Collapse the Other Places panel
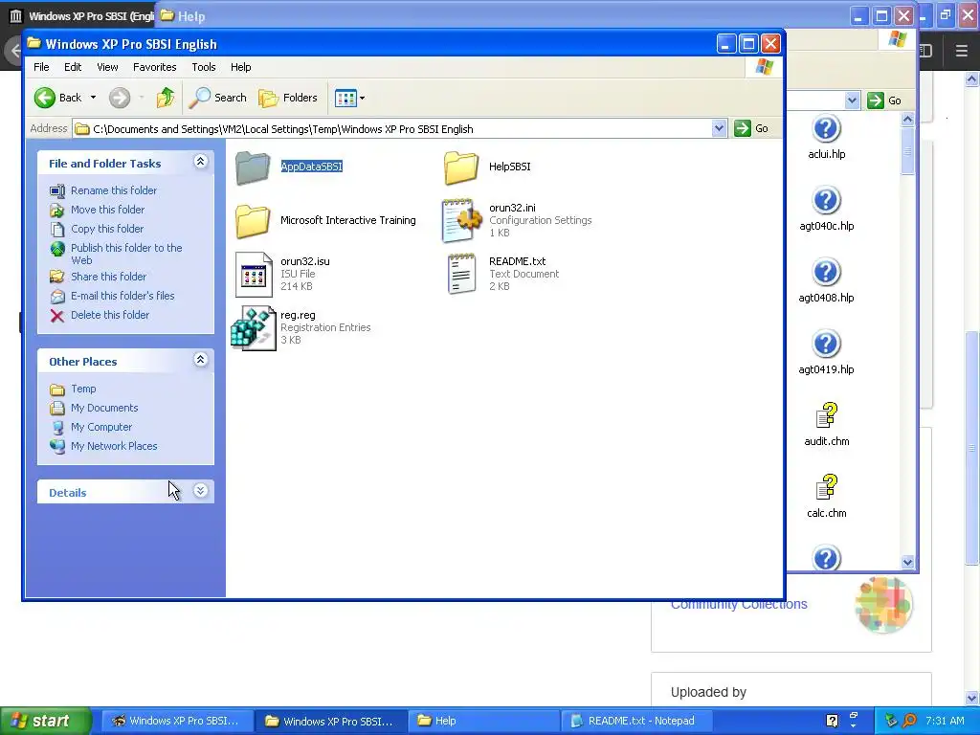The image size is (980, 735). click(200, 360)
